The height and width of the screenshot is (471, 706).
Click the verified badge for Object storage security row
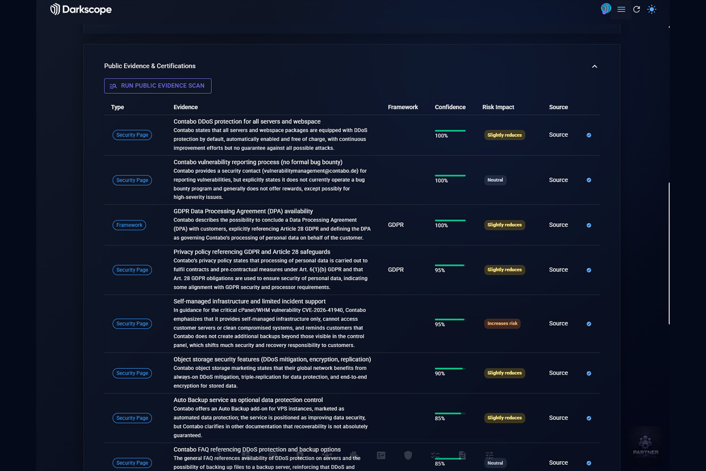(589, 373)
